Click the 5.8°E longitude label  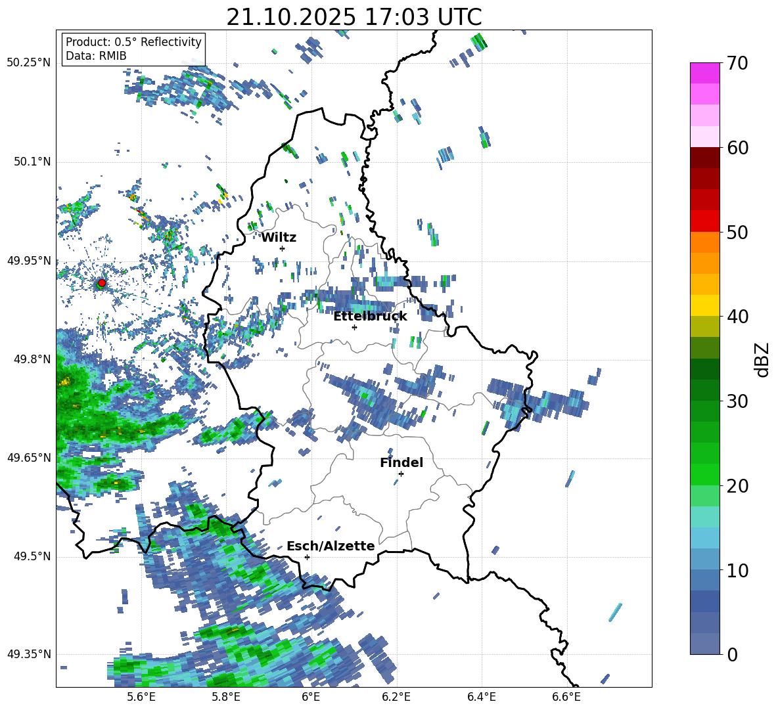click(x=226, y=698)
